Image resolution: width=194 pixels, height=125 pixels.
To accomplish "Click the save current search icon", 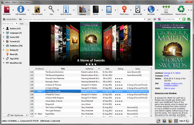I will click(x=189, y=19).
